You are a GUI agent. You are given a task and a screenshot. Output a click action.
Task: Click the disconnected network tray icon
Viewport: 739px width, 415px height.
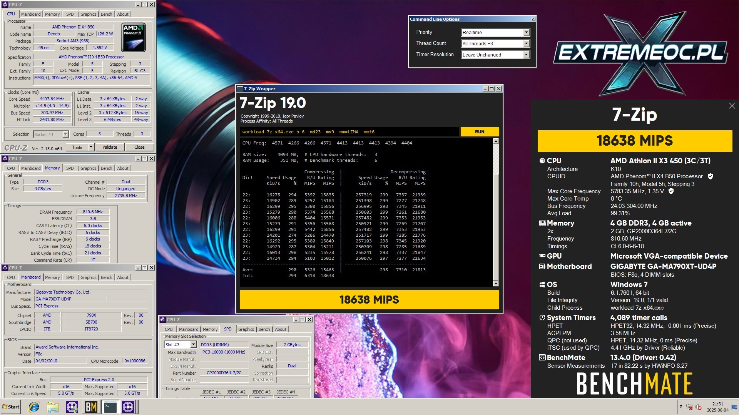click(689, 407)
